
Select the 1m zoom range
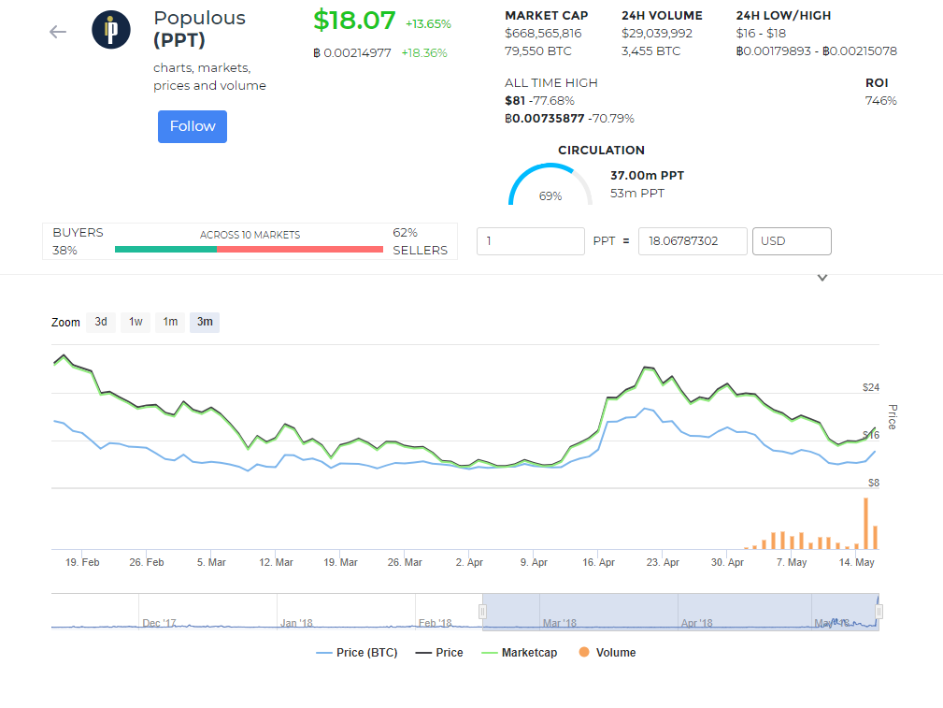[x=170, y=322]
